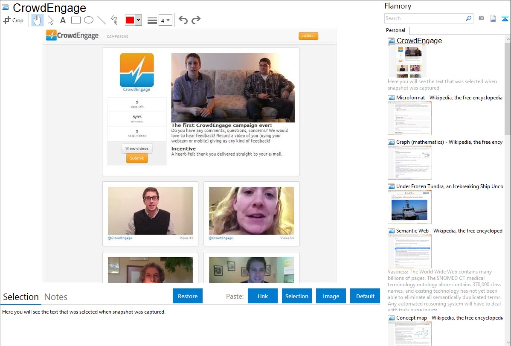This screenshot has height=346, width=511.
Task: Open the Under Frozen Tundra snapshot thumbnail
Action: [409, 207]
